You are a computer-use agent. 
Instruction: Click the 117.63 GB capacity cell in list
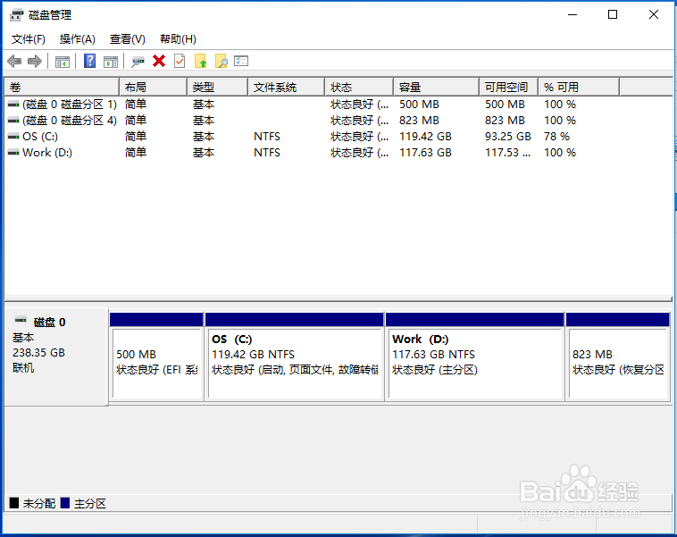point(425,153)
